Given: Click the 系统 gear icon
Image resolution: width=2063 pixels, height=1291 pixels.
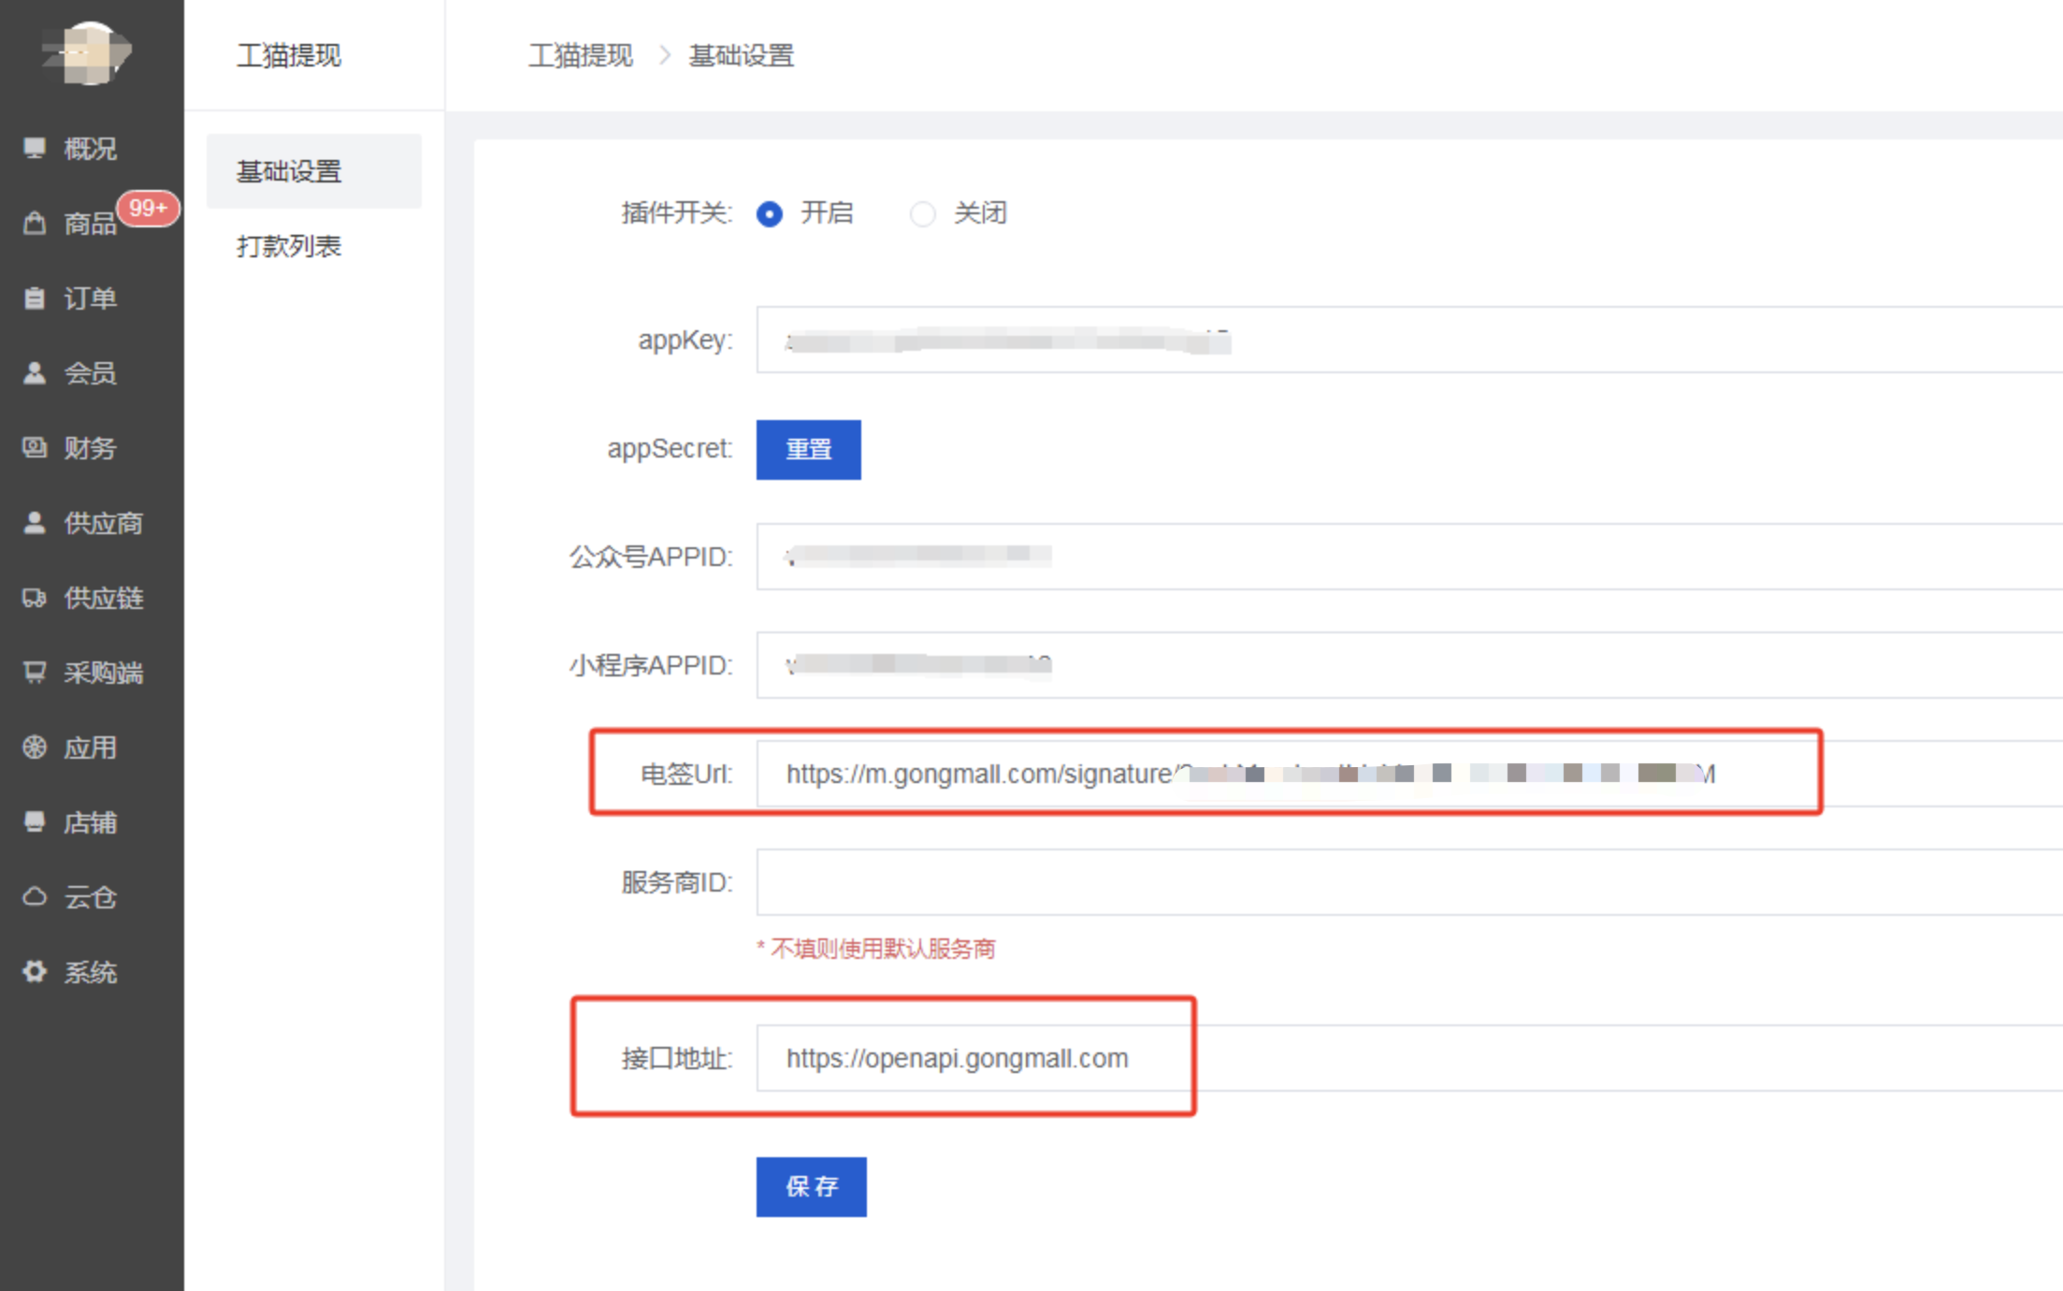Looking at the screenshot, I should [35, 971].
